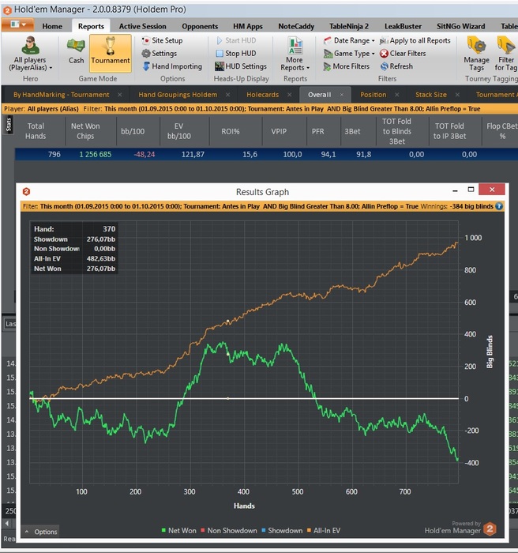The height and width of the screenshot is (553, 518).
Task: Open More Filters
Action: tap(347, 66)
